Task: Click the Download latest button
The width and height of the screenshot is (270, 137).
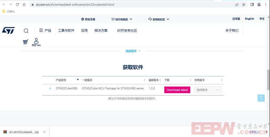Action: 177,90
